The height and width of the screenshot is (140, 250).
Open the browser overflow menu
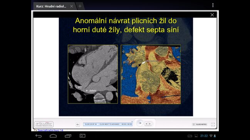[213, 5]
